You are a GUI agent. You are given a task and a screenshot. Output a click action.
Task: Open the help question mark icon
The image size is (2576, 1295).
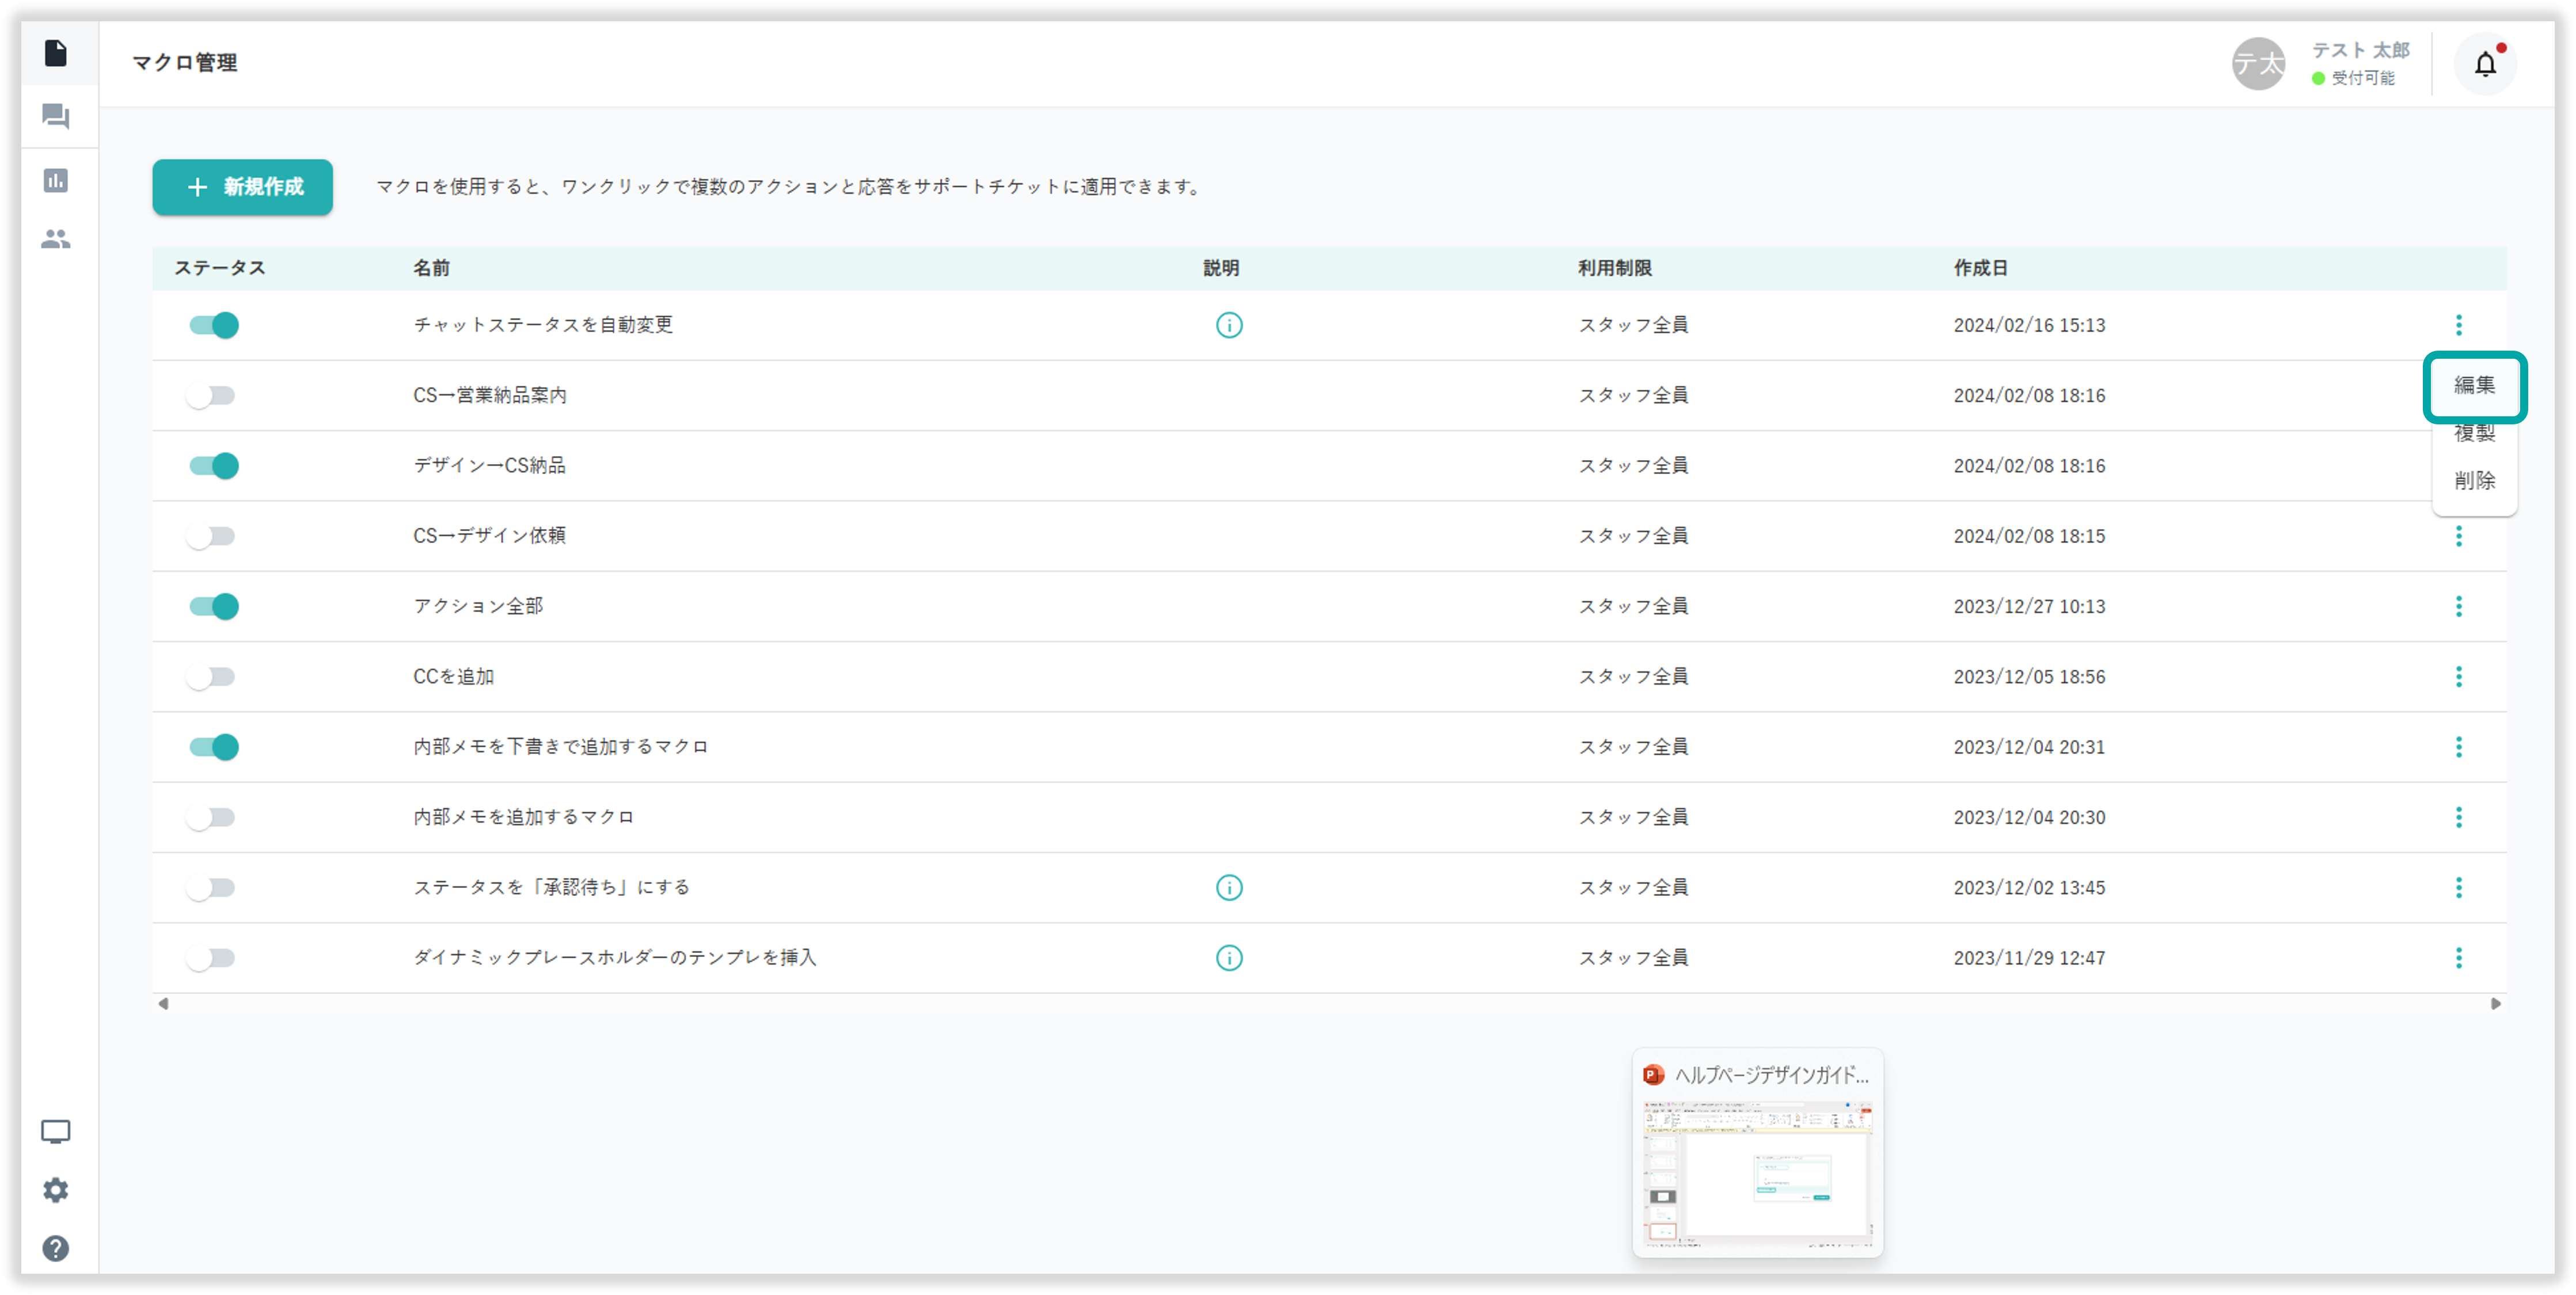pyautogui.click(x=56, y=1248)
